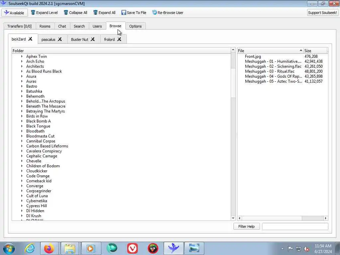Expand the Converge folder
Screen dimensions: 340x255
point(22,186)
